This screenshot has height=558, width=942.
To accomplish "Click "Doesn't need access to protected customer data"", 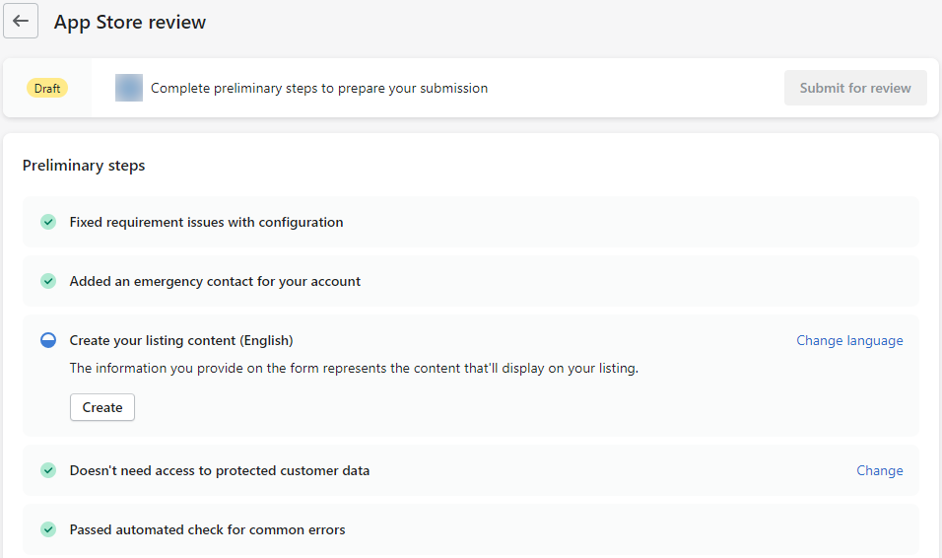I will (x=220, y=470).
